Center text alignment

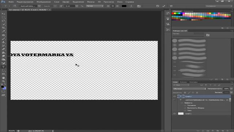coord(113,6)
